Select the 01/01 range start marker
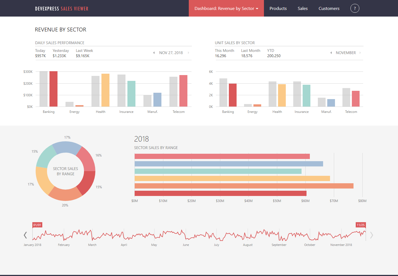The height and width of the screenshot is (276, 398). coord(37,225)
